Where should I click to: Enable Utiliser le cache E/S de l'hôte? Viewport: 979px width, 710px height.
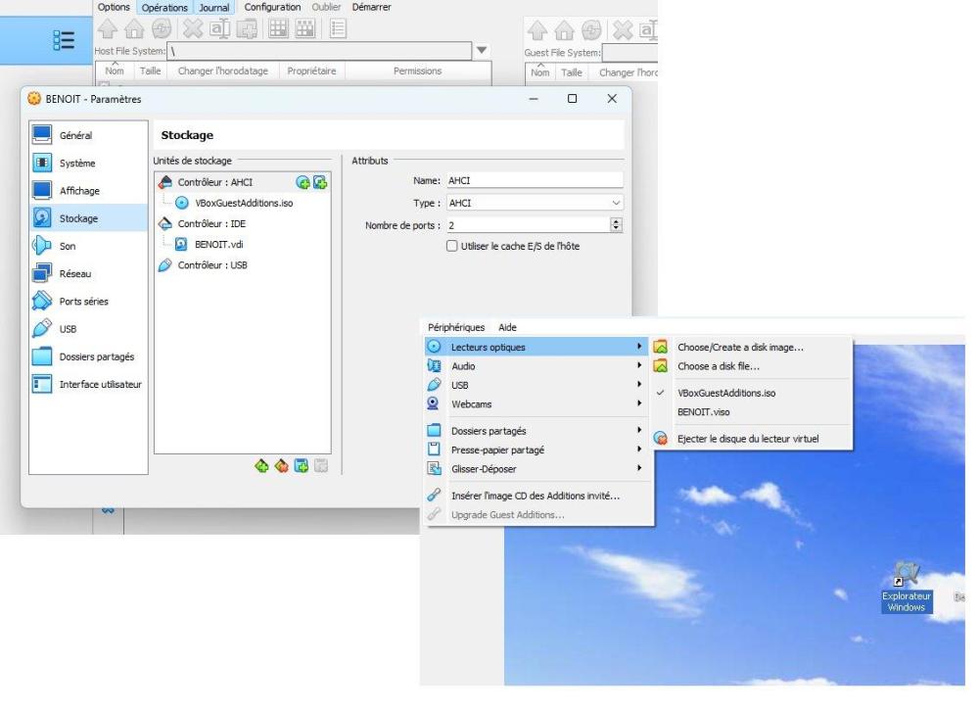point(452,246)
